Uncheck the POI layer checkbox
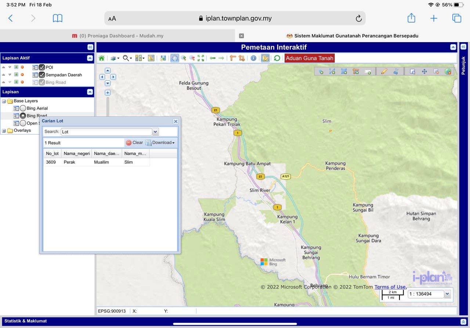Screen dimensions: 470x328 click(x=42, y=67)
